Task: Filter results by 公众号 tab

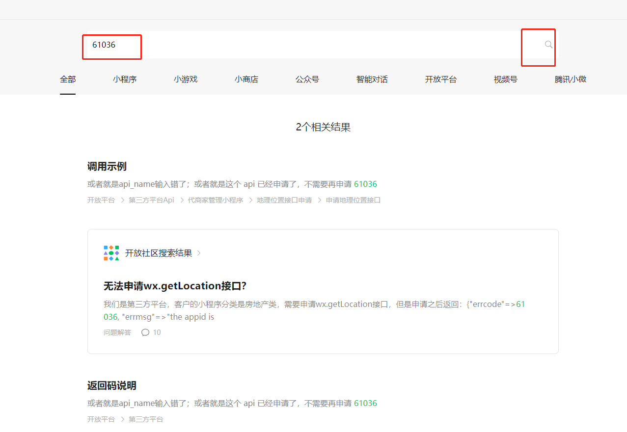Action: point(307,79)
